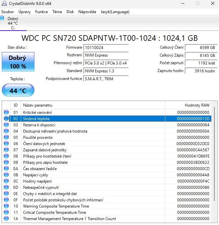219x225 pixels.
Task: Select the Zapsané datové jednotky row text
Action: pos(45,150)
